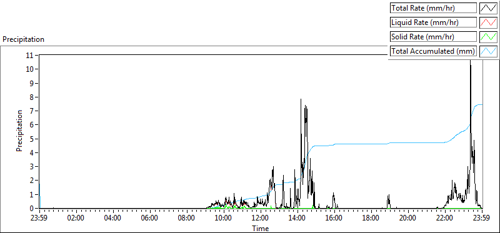
Task: Click the value 8 on the Y axis
Action: tap(32, 97)
